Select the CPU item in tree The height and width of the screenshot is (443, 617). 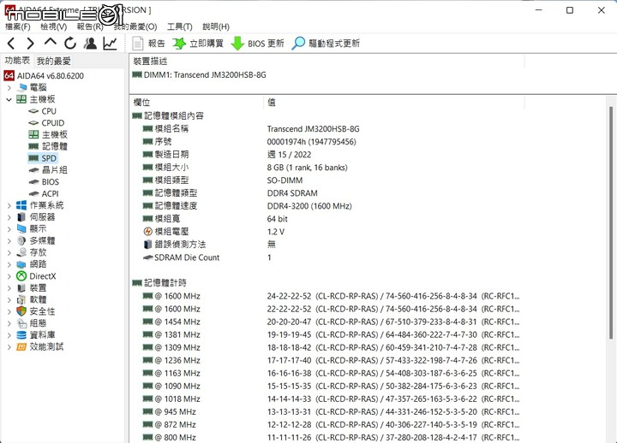coord(43,111)
